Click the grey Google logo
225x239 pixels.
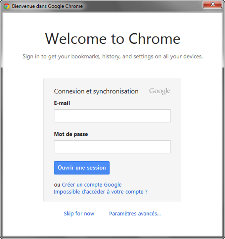160,91
